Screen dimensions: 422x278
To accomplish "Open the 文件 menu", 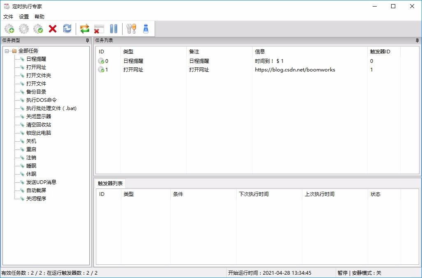I will (x=8, y=17).
